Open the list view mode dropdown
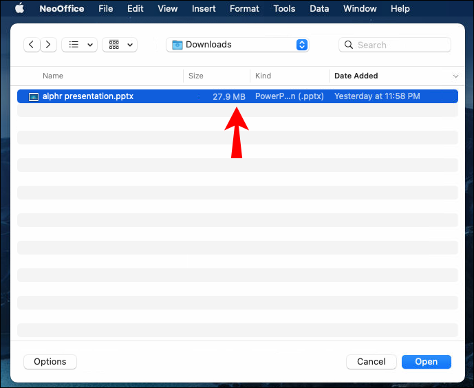 (x=80, y=45)
